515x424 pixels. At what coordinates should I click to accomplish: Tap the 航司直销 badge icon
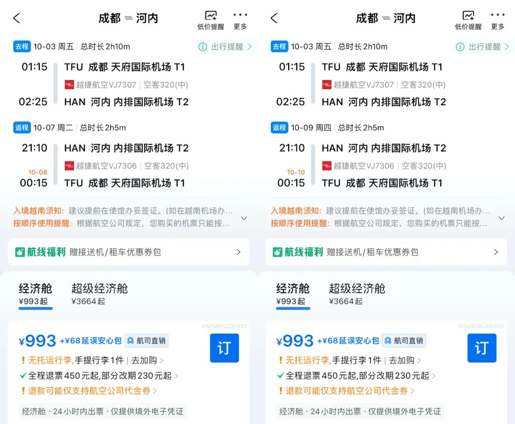click(130, 340)
